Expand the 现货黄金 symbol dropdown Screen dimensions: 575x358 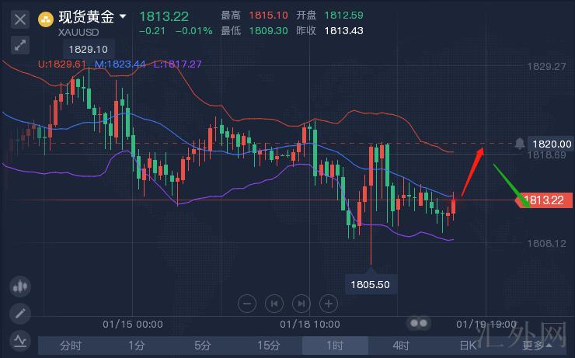(123, 16)
